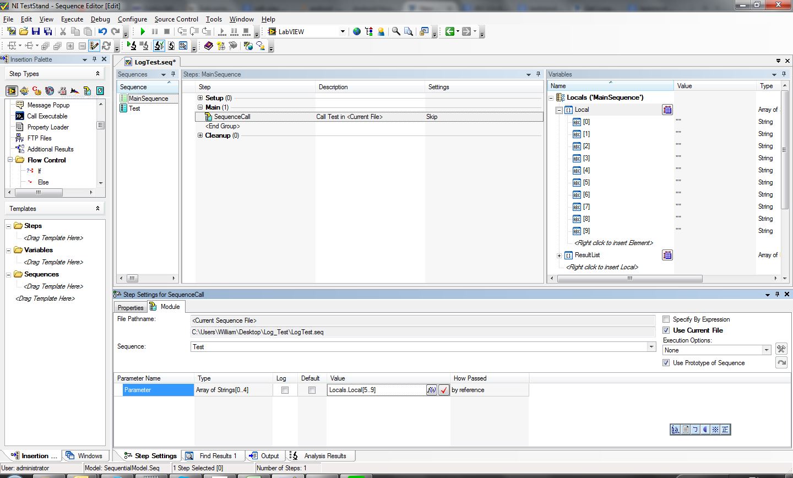Enable the Specify By Expression checkbox

(666, 319)
